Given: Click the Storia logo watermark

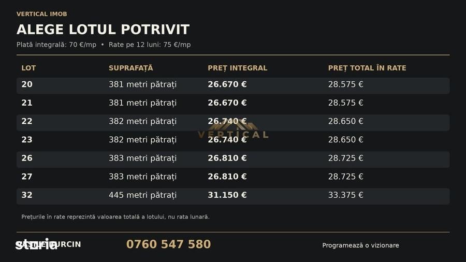Looking at the screenshot, I should point(36,244).
